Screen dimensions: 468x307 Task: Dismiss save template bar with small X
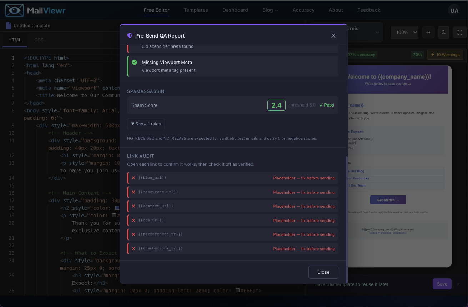pyautogui.click(x=459, y=284)
